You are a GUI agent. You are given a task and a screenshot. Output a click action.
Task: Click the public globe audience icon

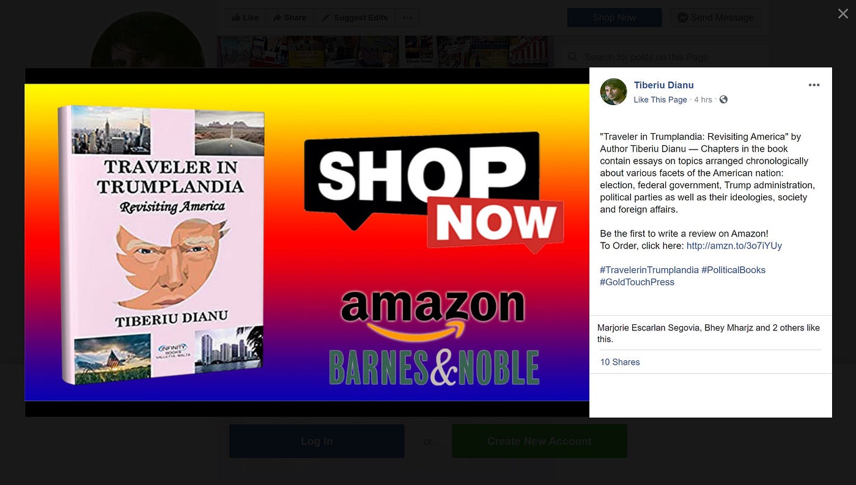723,100
